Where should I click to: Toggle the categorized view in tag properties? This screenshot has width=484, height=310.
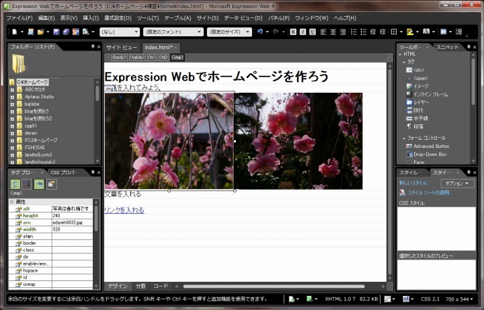tap(15, 184)
